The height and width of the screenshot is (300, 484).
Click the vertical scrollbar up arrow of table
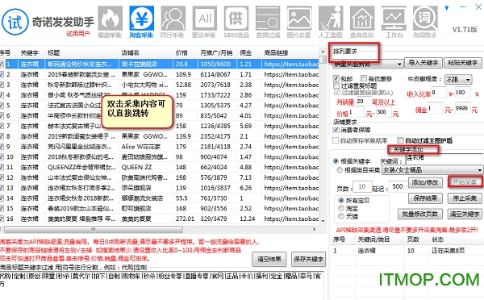click(x=323, y=52)
